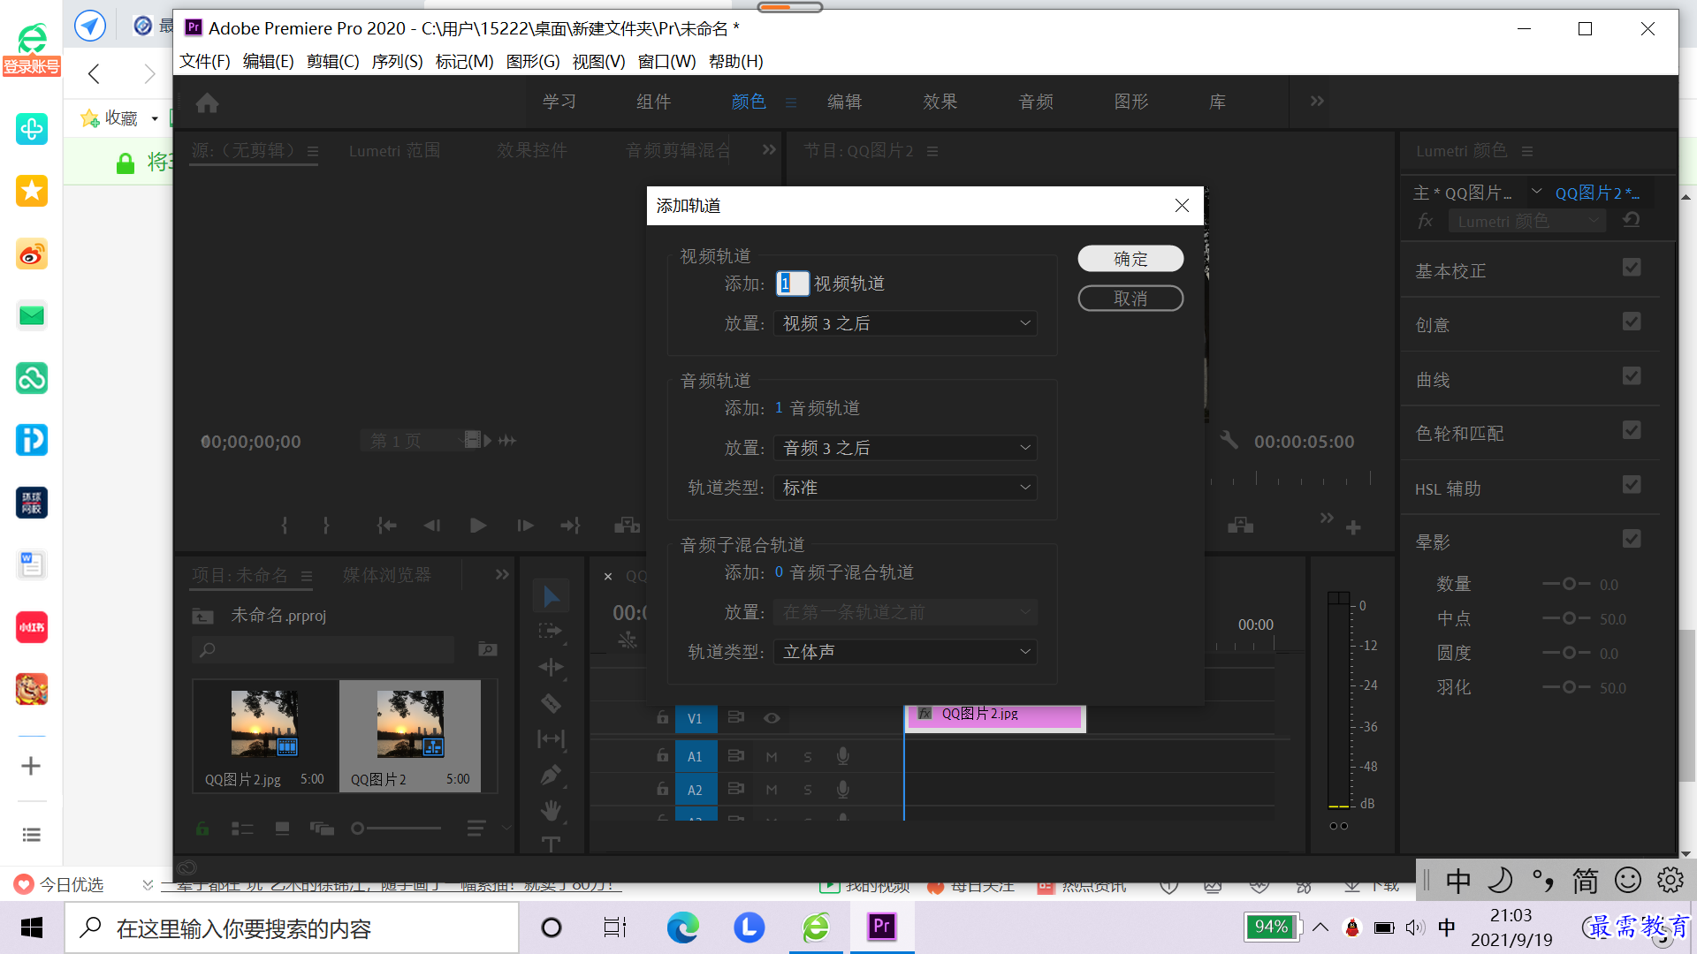Open the Program monitor settings wrench
The image size is (1697, 954).
[x=1229, y=440]
